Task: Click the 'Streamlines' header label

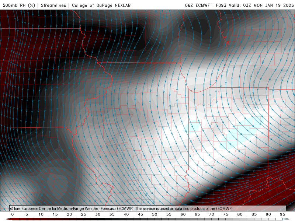Action: [53, 5]
